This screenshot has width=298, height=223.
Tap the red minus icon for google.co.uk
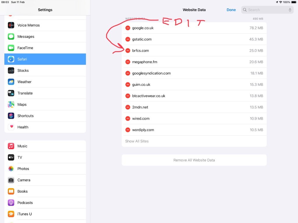point(128,28)
